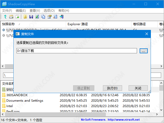The height and width of the screenshot is (123, 164).
Task: Click the status text 16 个文件+文件夹
Action: [x=14, y=120]
